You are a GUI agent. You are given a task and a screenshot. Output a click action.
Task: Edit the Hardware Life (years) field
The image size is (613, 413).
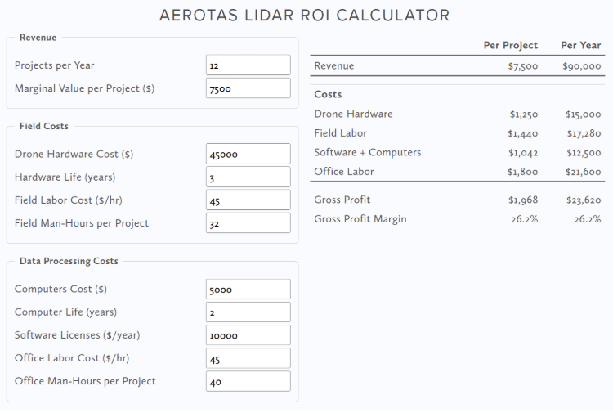pyautogui.click(x=248, y=177)
